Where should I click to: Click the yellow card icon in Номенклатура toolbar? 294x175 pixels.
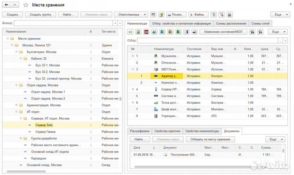pos(170,32)
